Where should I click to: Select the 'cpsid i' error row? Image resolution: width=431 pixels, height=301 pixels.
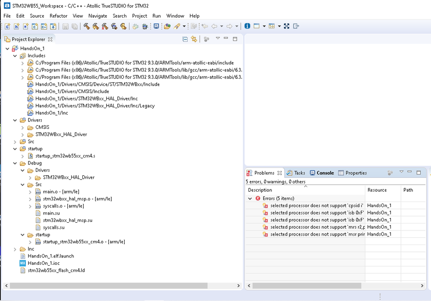point(335,205)
